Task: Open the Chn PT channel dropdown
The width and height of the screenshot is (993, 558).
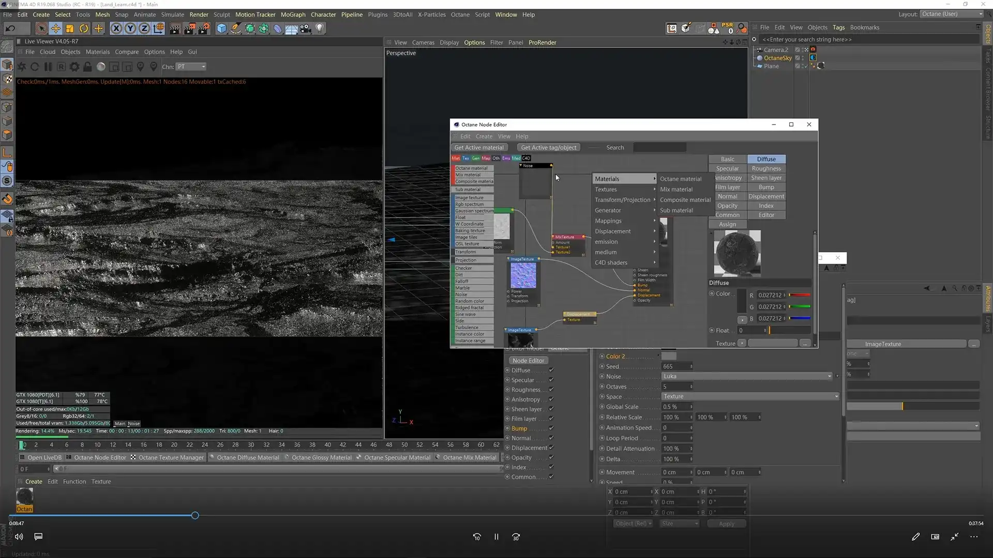Action: (191, 67)
